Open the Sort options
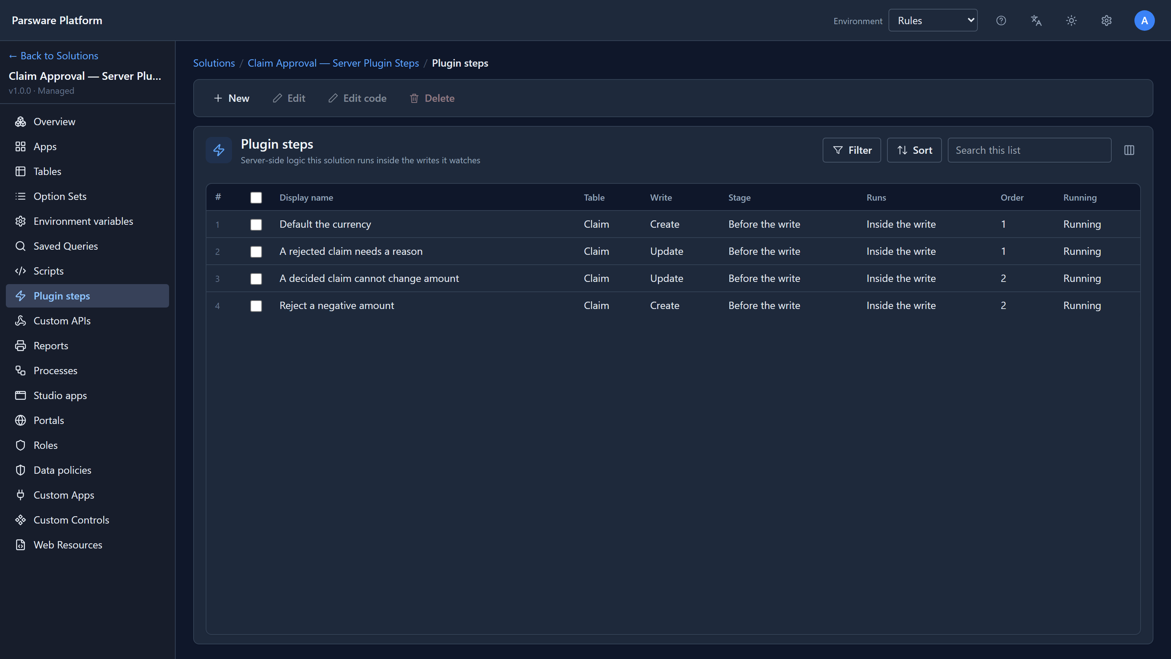 coord(914,150)
